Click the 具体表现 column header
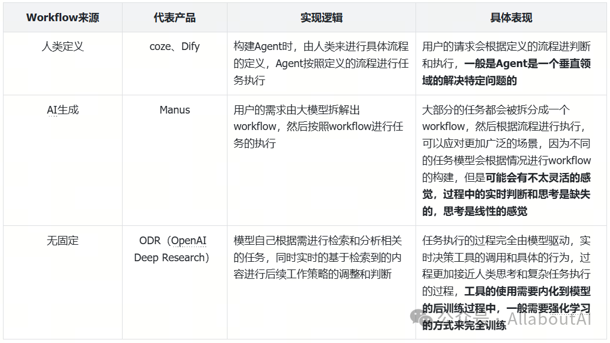The height and width of the screenshot is (343, 610). 513,18
